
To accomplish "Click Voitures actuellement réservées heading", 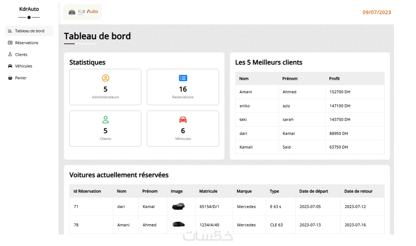I will [119, 175].
